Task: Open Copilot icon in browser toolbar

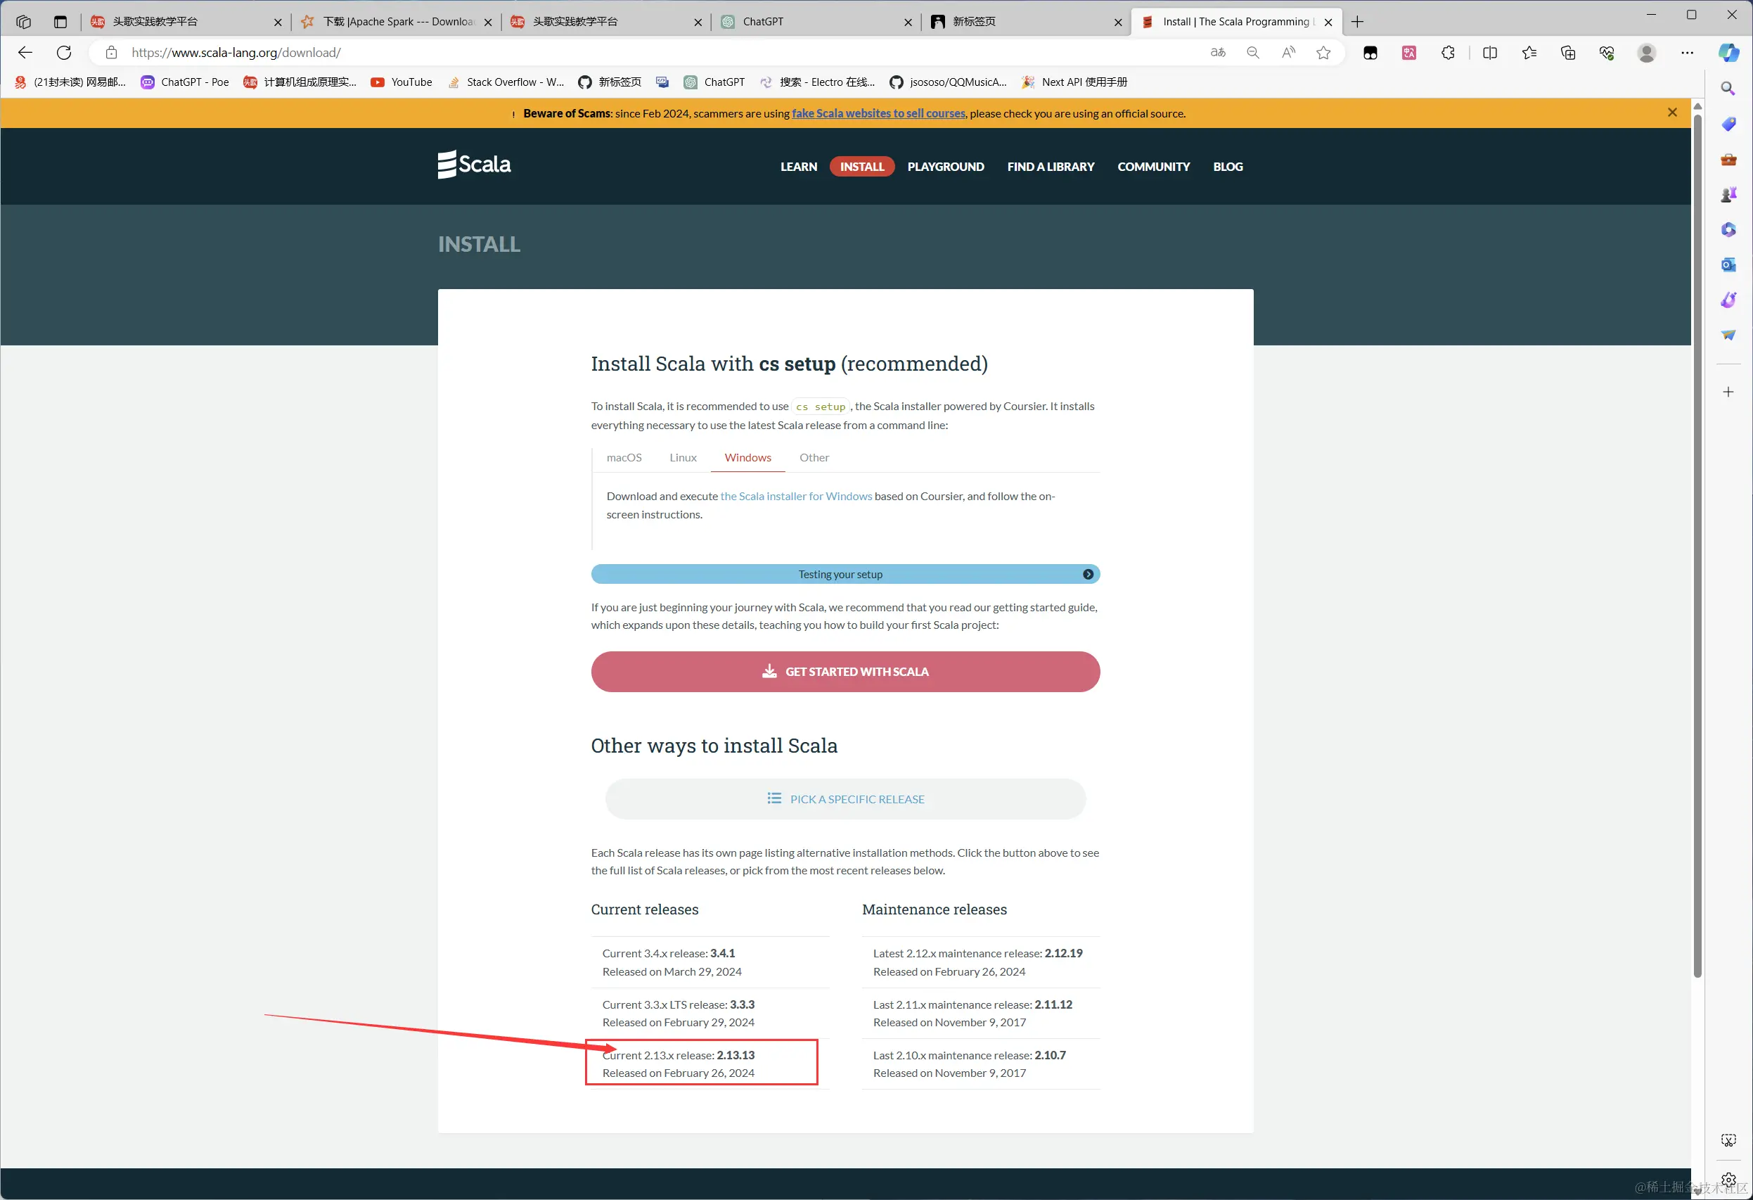Action: coord(1728,53)
